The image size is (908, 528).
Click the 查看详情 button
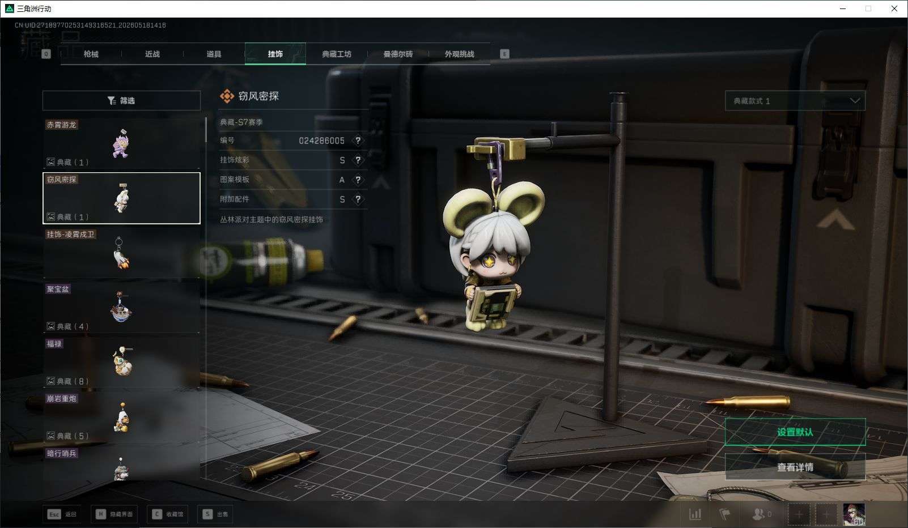click(795, 467)
